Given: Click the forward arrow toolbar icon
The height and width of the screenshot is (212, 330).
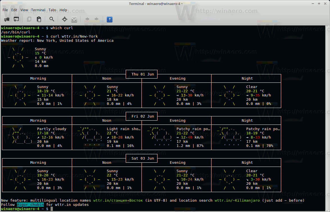Looking at the screenshot, I should coord(96,19).
